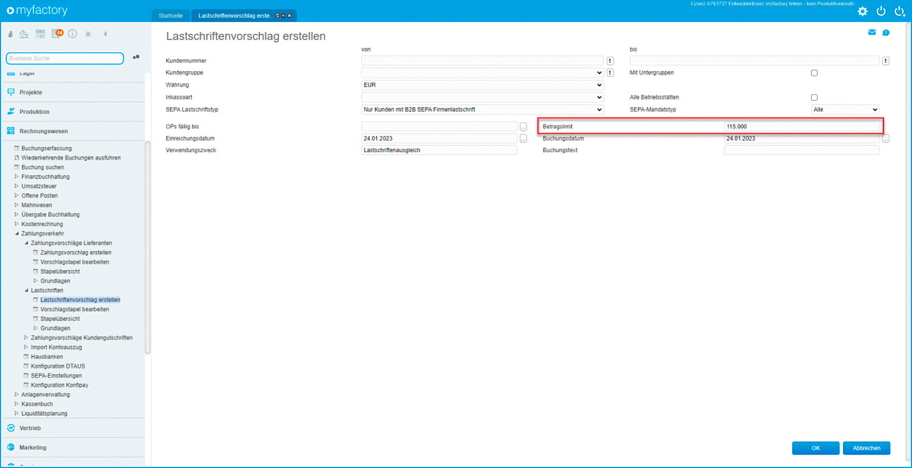This screenshot has height=468, width=912.
Task: Open the Vertrieb menu section
Action: click(30, 428)
